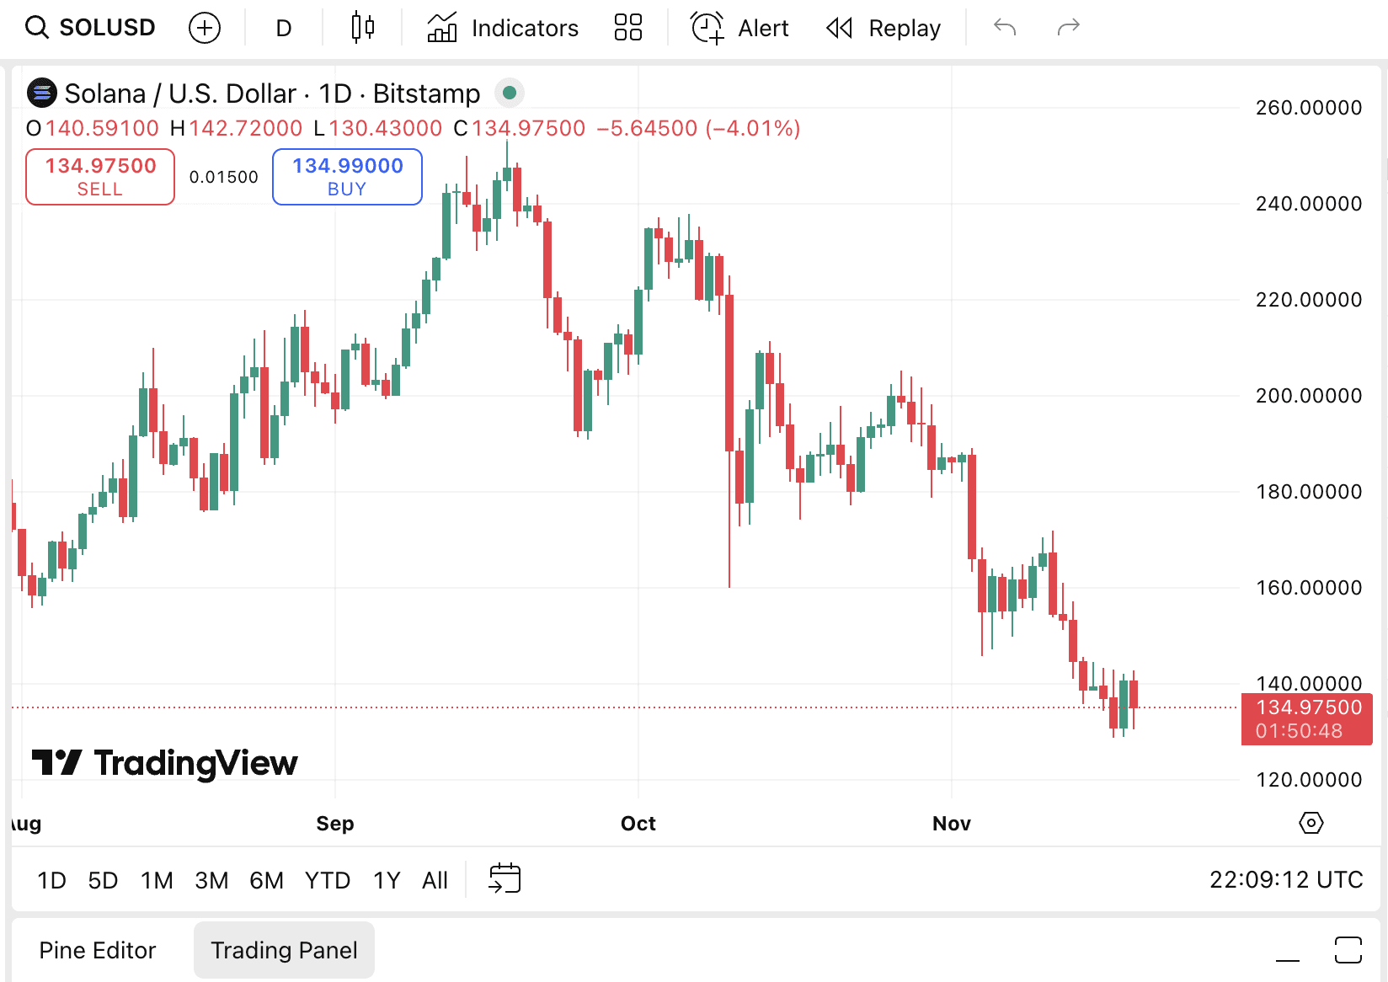Click the undo arrow

tap(1005, 28)
